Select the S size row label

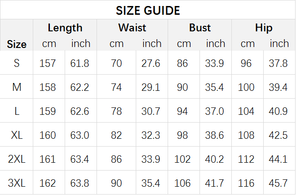17,63
